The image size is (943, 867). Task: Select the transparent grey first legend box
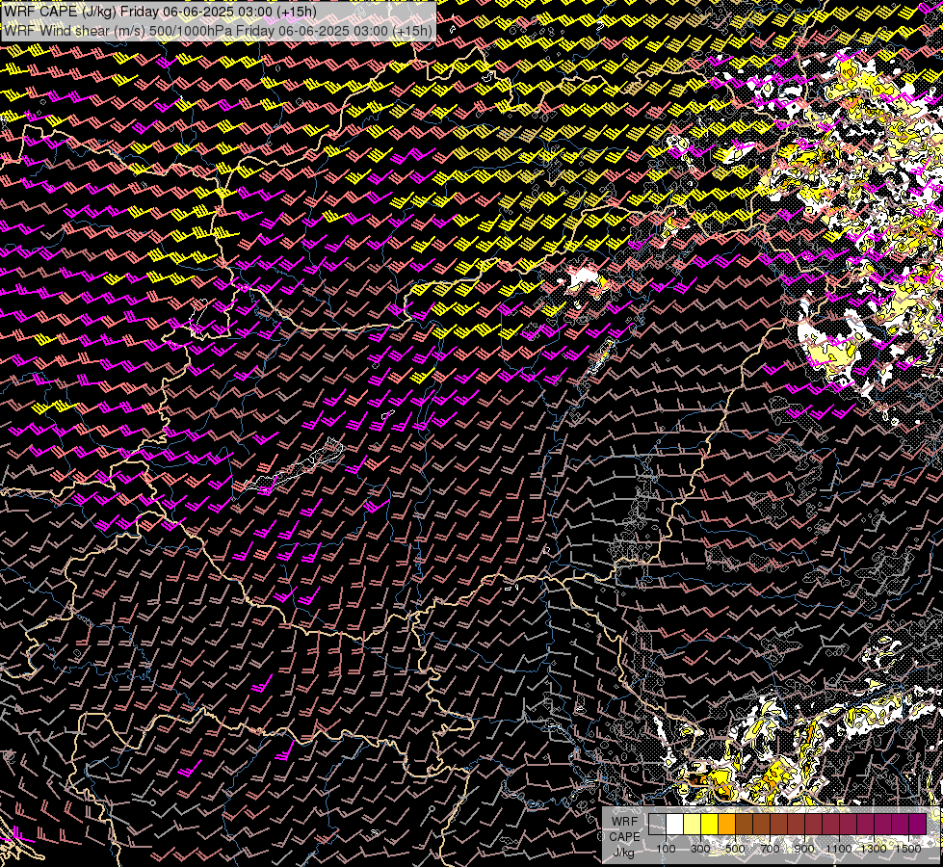click(x=657, y=824)
